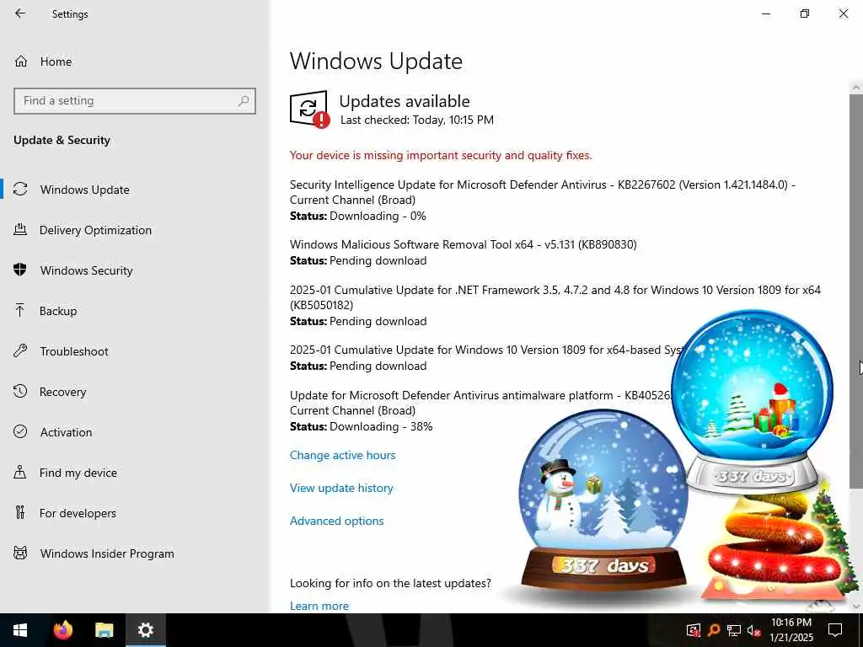
Task: Click the Learn more link
Action: point(319,605)
